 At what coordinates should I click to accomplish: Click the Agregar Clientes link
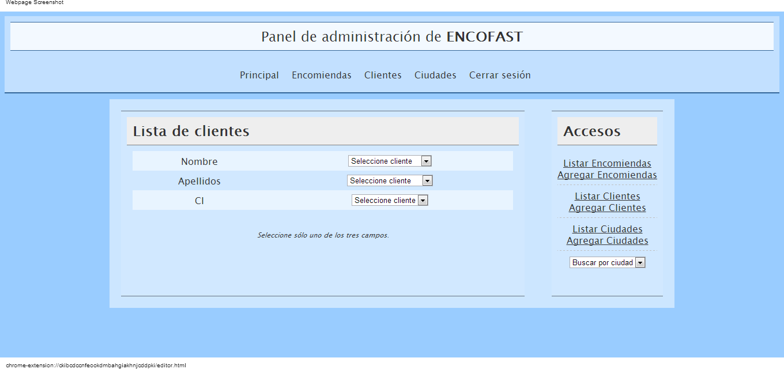coord(607,208)
